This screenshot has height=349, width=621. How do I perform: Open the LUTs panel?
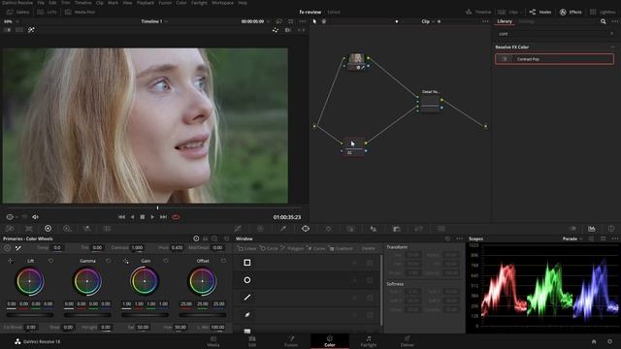[47, 12]
